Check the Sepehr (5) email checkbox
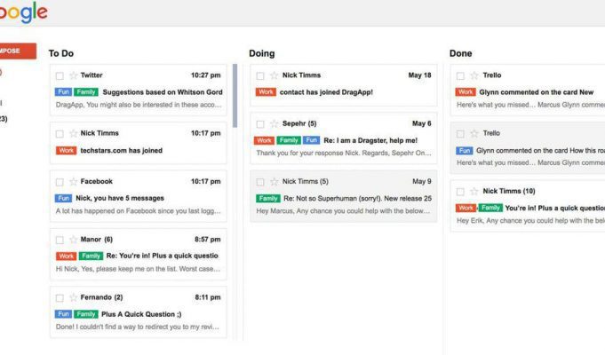This screenshot has width=605, height=355. 260,124
